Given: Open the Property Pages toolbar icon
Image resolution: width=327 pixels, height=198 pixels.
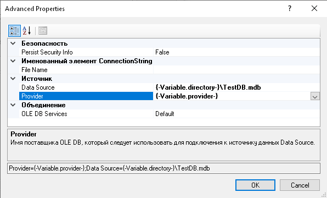Looking at the screenshot, I should 43,31.
